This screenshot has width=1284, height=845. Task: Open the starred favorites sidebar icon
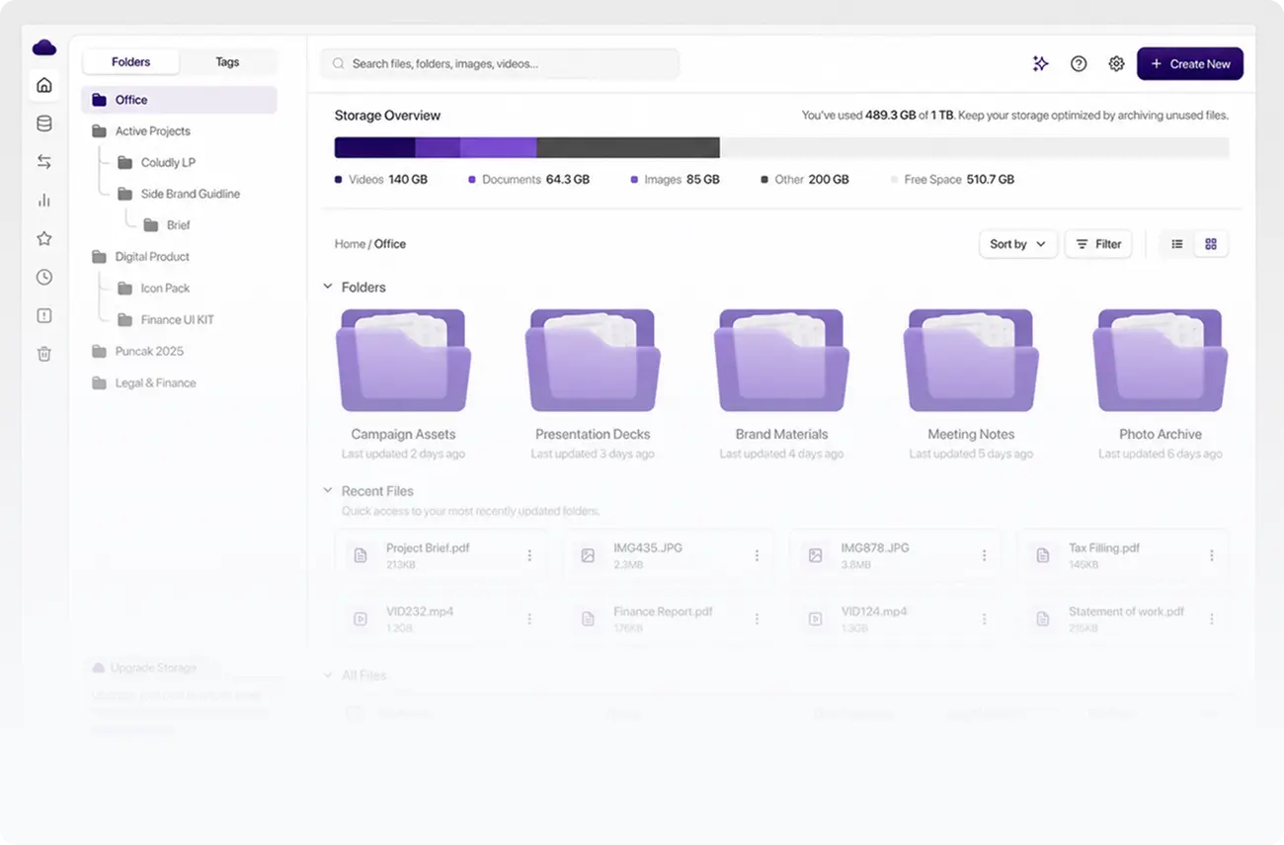(x=43, y=238)
